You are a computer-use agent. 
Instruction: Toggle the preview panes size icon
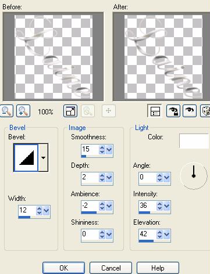[70, 111]
